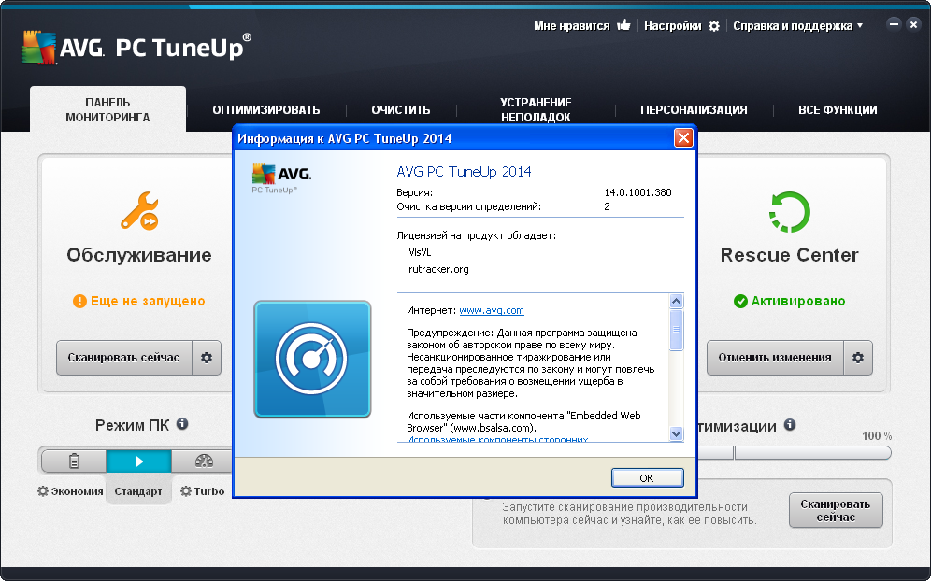Click the Отменить изменения button
Viewport: 931px width, 581px height.
click(x=775, y=357)
